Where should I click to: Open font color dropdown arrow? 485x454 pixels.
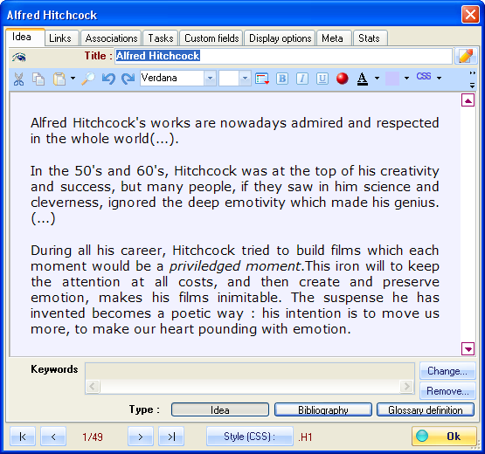tap(377, 79)
